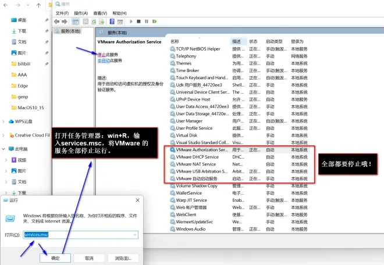384x265 pixels.
Task: Open the 文件(F) menu
Action: [62, 13]
